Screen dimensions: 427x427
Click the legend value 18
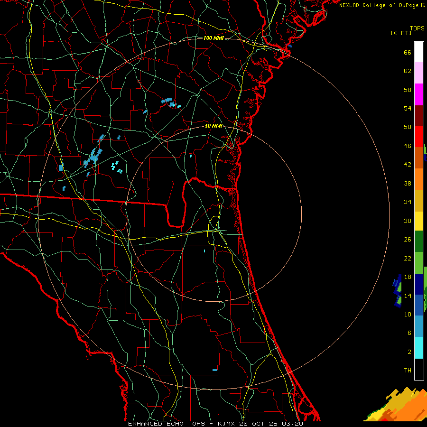click(408, 277)
